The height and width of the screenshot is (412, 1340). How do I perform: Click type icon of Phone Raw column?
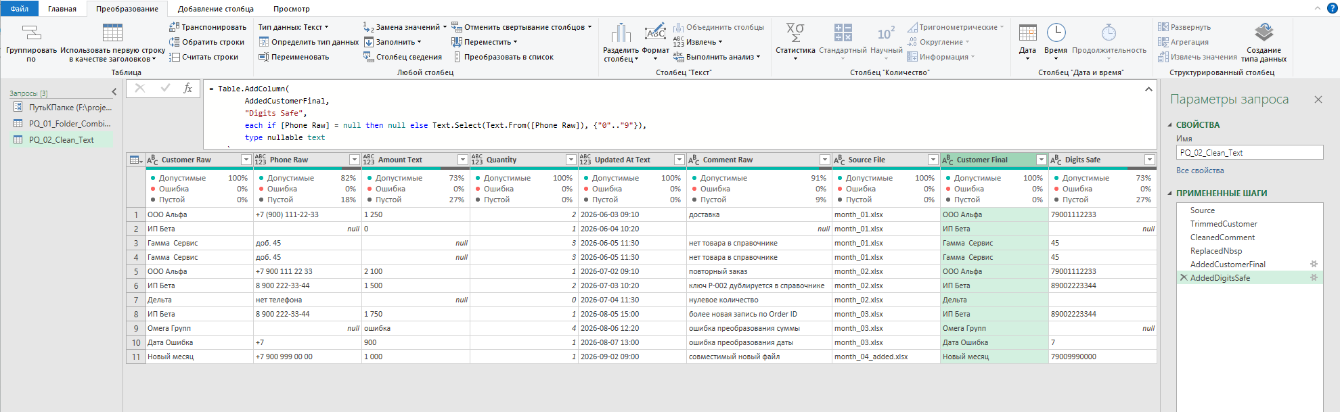coord(261,160)
